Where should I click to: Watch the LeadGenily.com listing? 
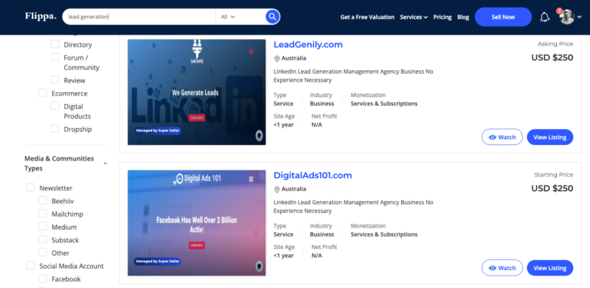tap(502, 137)
